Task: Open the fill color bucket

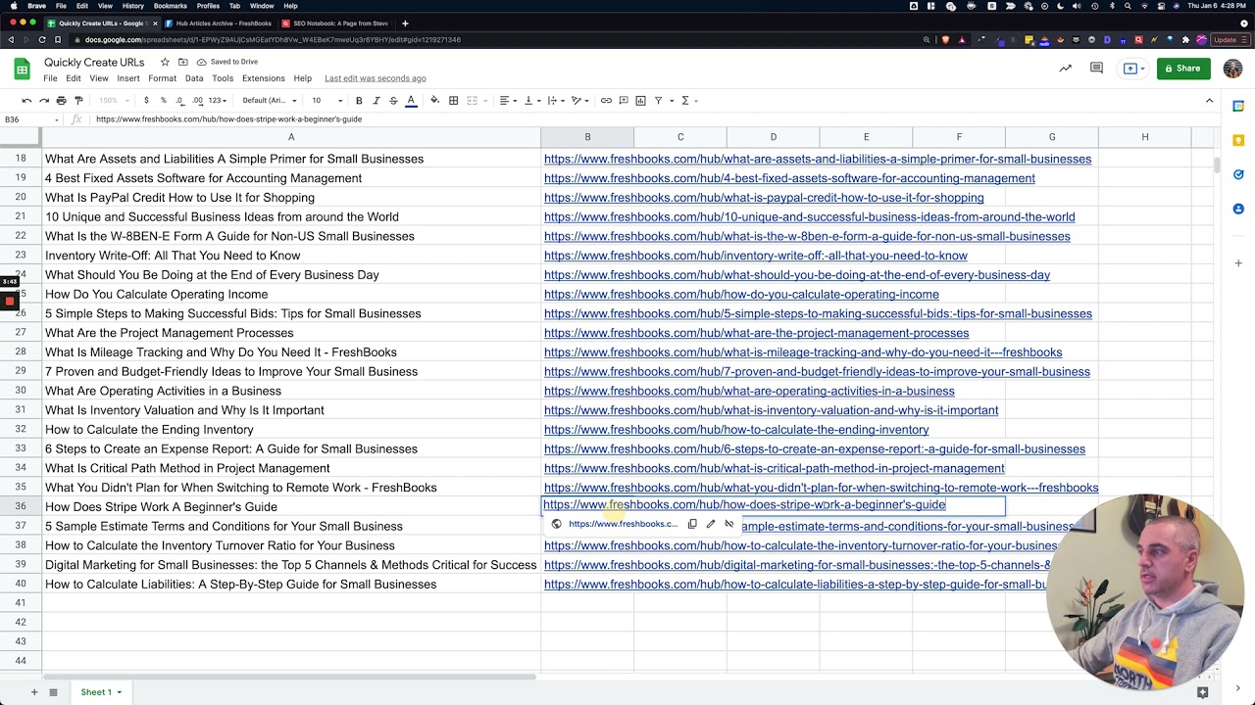Action: tap(434, 100)
